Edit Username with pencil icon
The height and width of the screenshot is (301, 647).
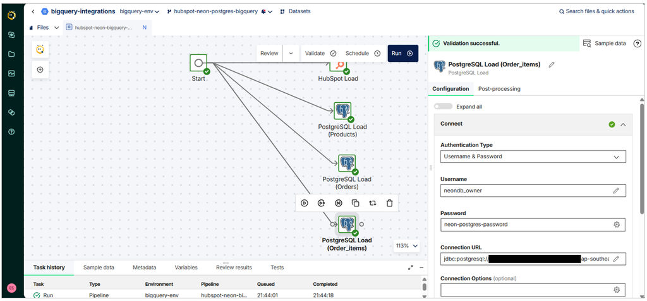click(x=616, y=191)
